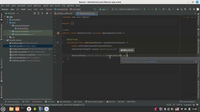The width and height of the screenshot is (200, 112).
Task: Open the Device Manager toolbar icon
Action: [x=181, y=9]
